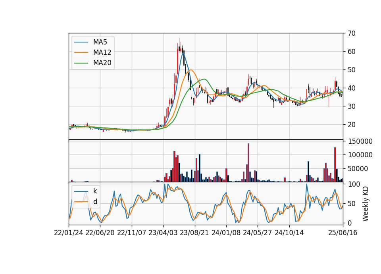The image size is (381, 274).
Task: Click the MA12 legend label
Action: pyautogui.click(x=102, y=52)
